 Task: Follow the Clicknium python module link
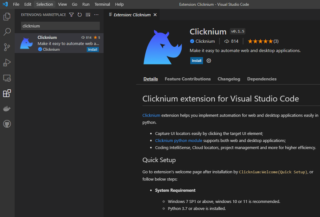point(178,141)
